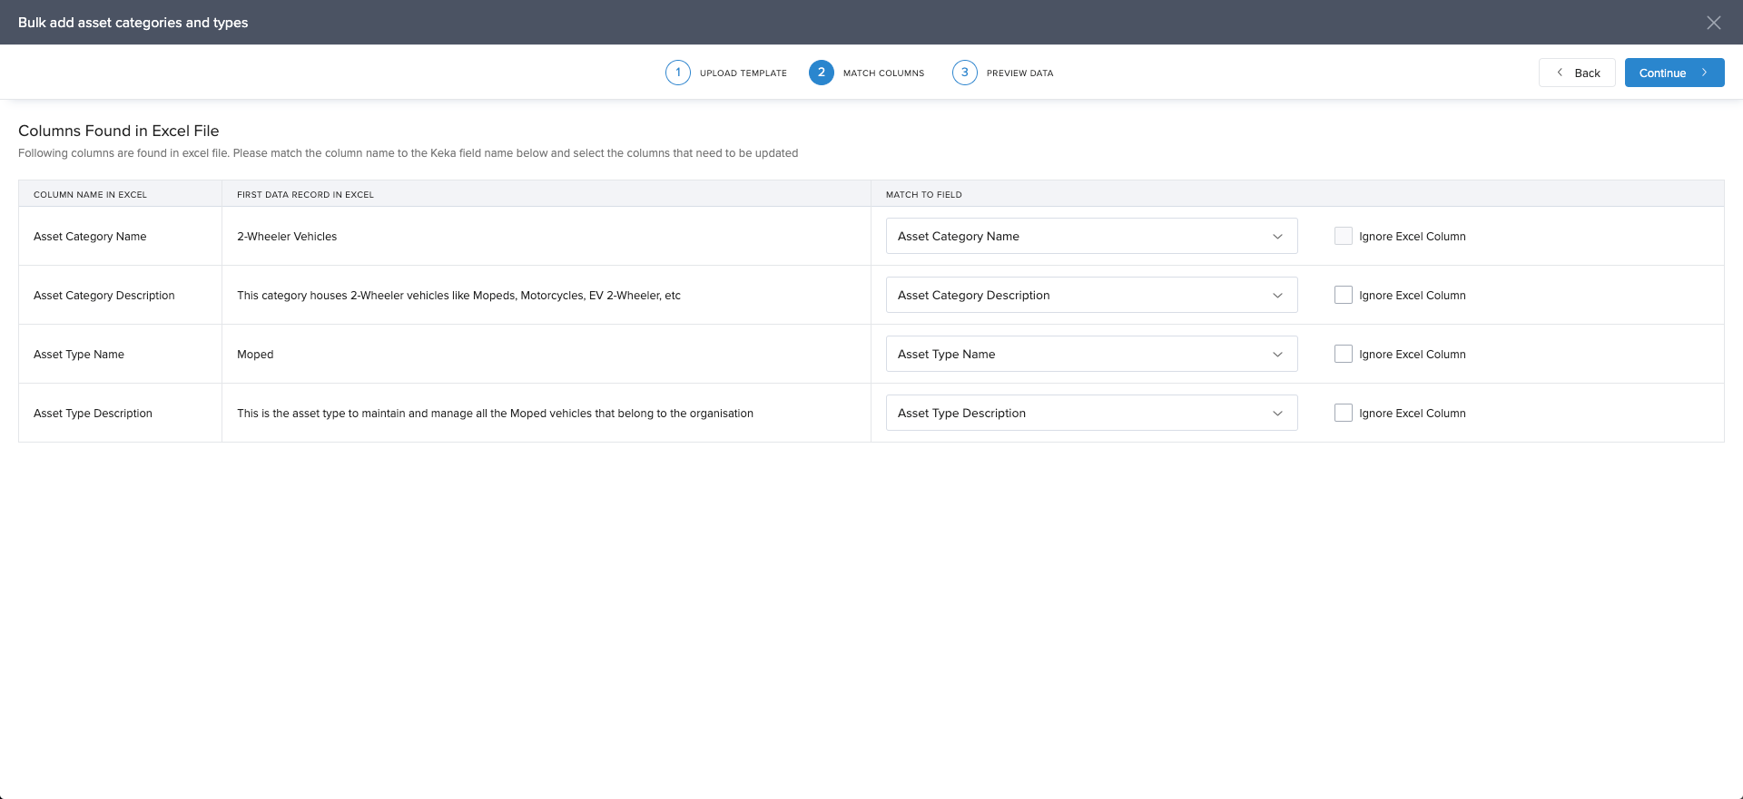Click the 'Match to Field' column header
This screenshot has width=1743, height=799.
coord(923,194)
